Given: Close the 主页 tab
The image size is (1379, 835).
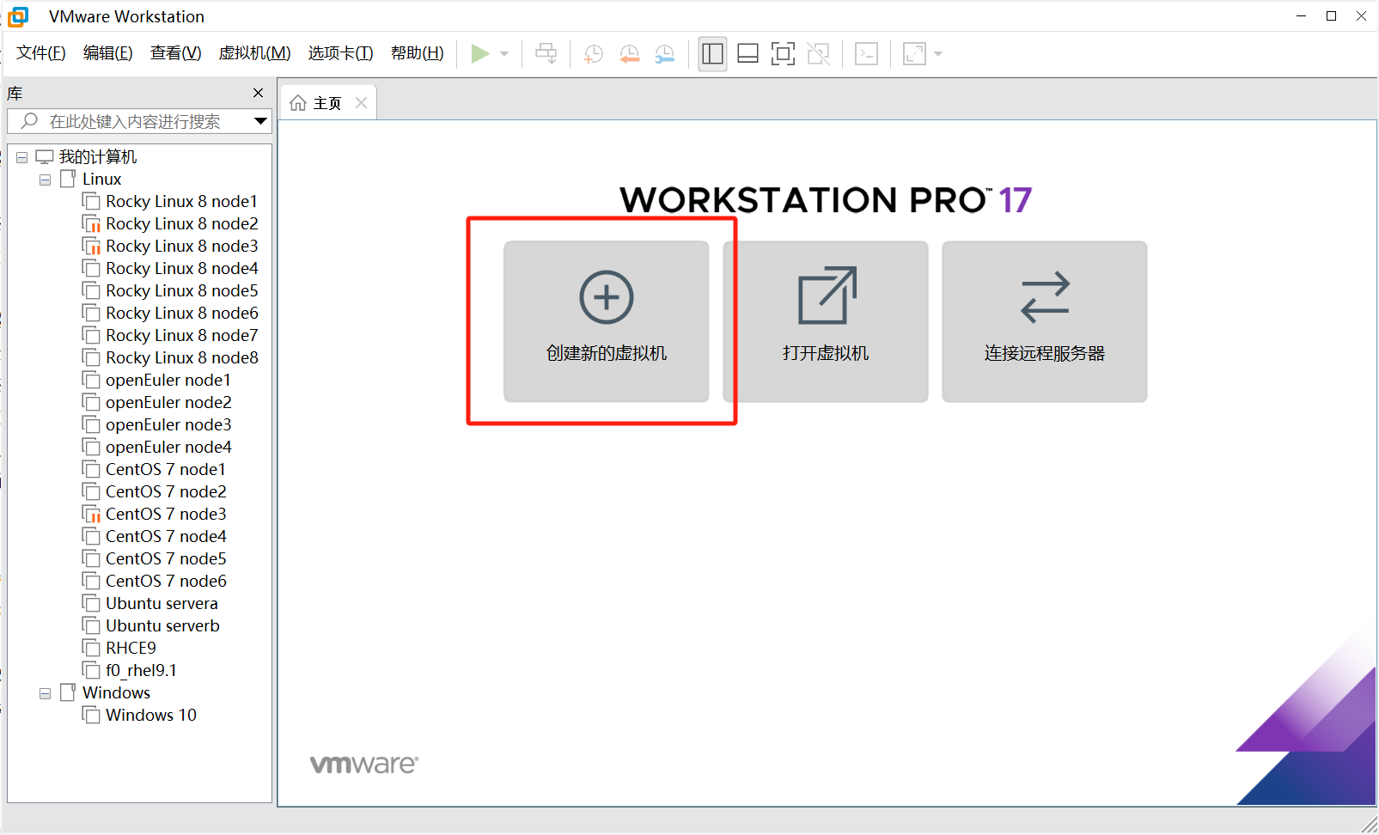Looking at the screenshot, I should (x=362, y=103).
